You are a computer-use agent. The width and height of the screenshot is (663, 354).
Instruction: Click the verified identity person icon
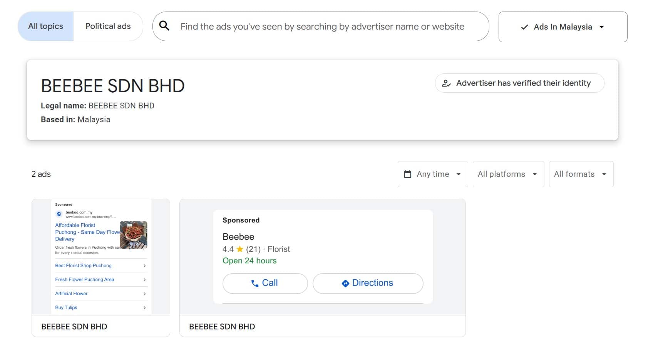coord(447,83)
